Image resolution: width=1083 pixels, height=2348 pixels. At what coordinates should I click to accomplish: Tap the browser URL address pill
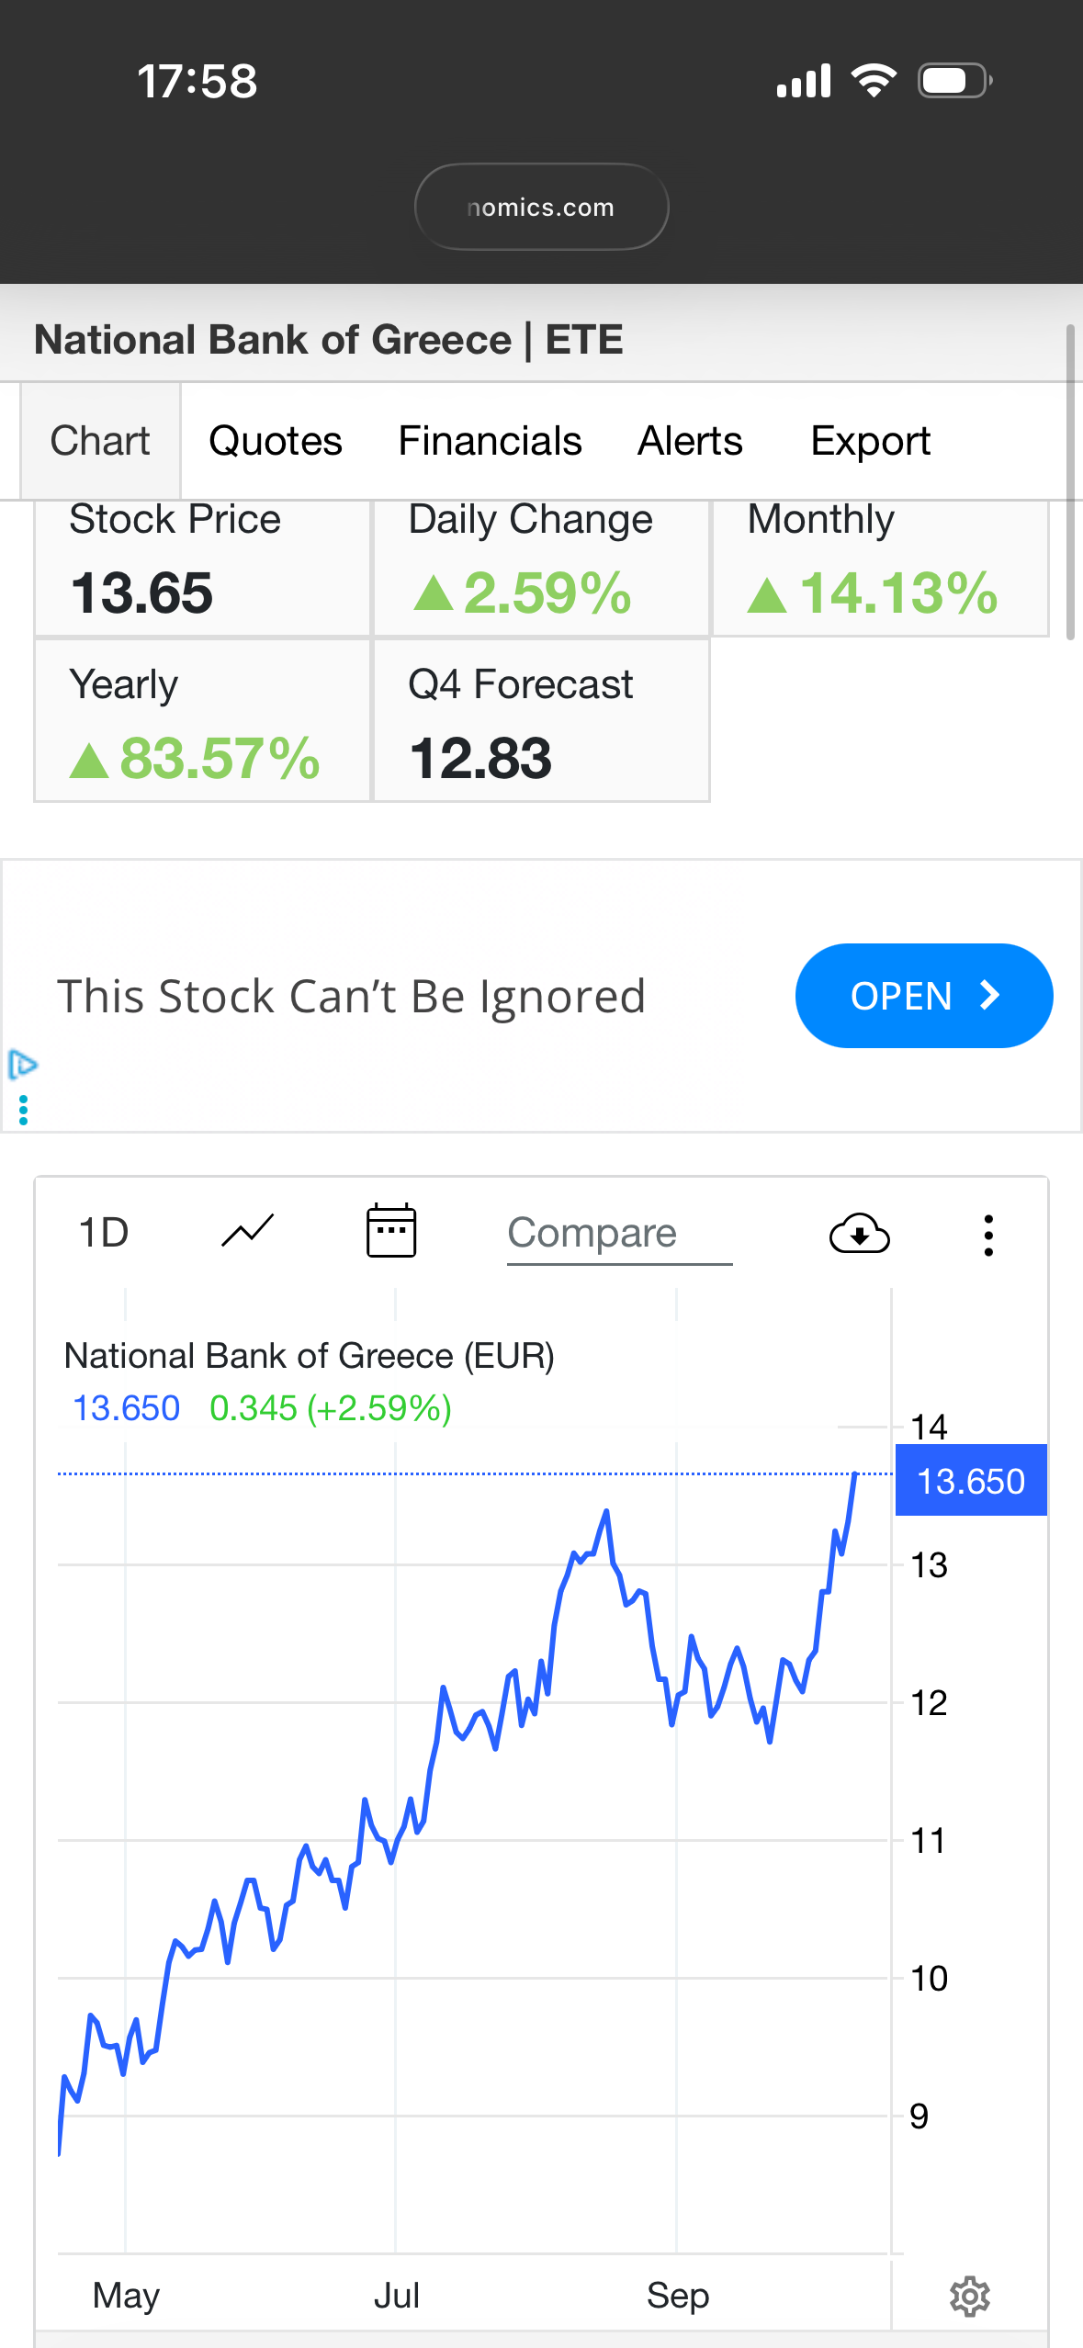tap(541, 208)
